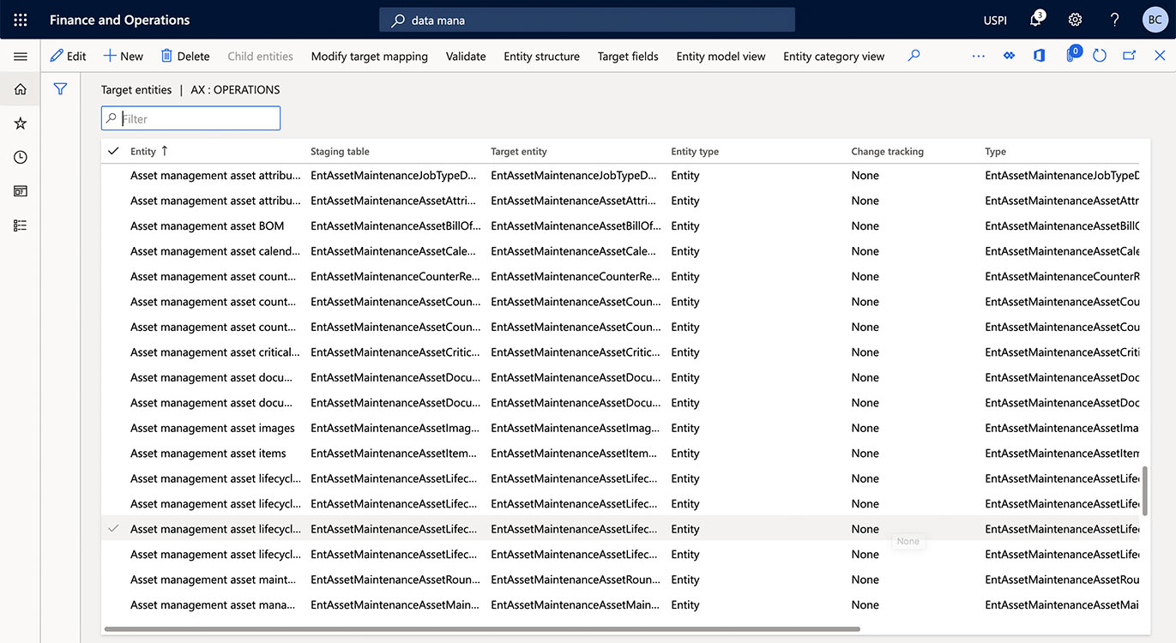This screenshot has width=1176, height=643.
Task: Click the grid Filter input field
Action: coord(198,118)
